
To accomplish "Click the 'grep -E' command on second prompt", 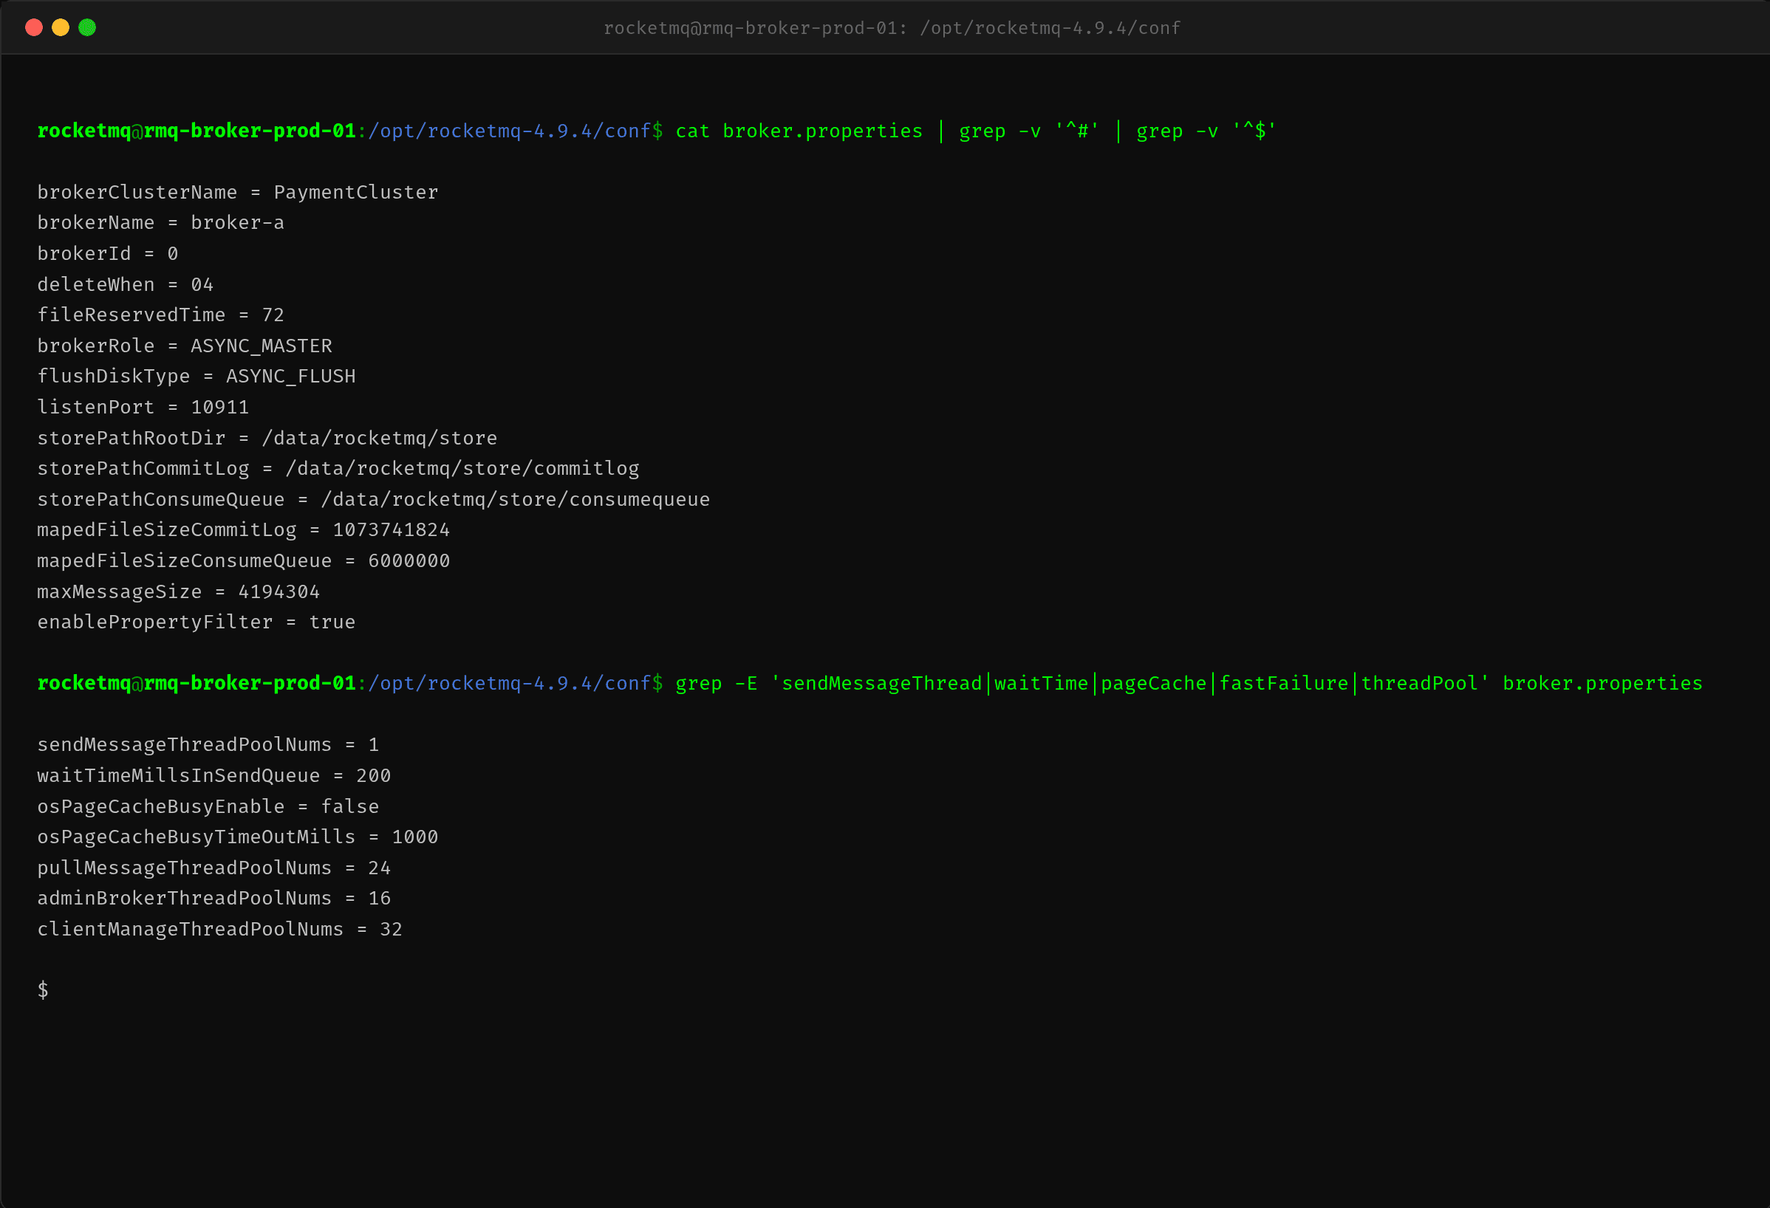I will click(1189, 684).
